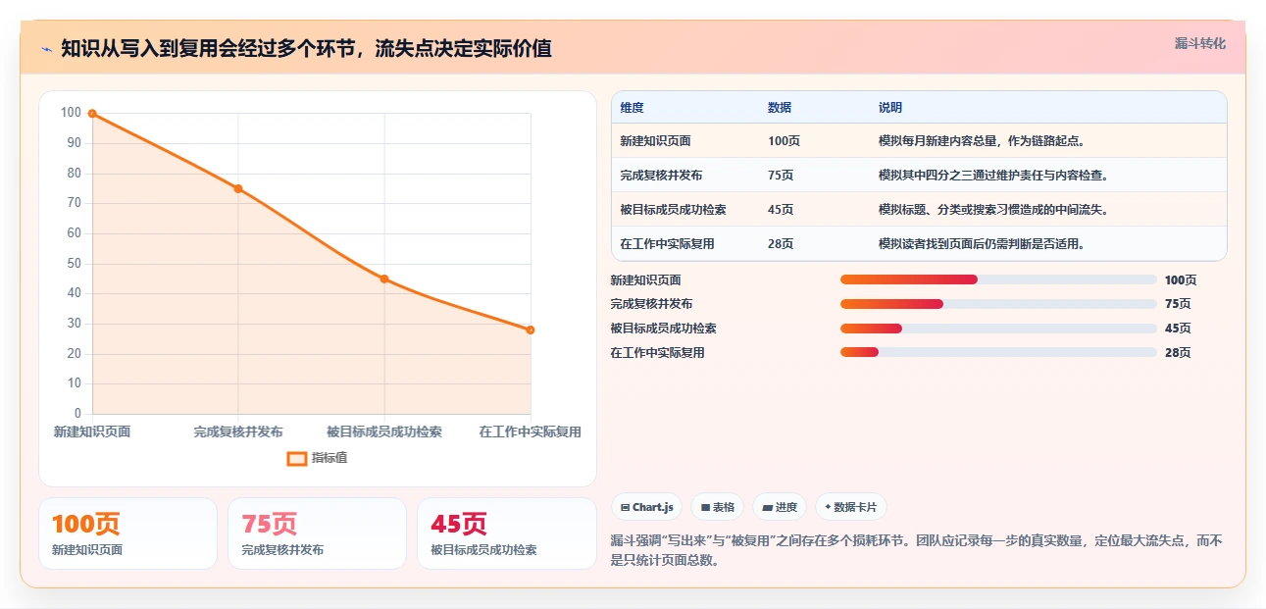Click the chart data point at value 75
1266x609 pixels.
(x=238, y=188)
